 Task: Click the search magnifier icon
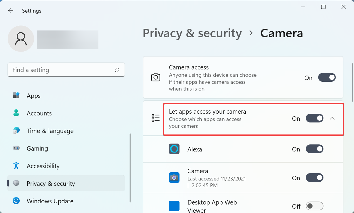117,70
